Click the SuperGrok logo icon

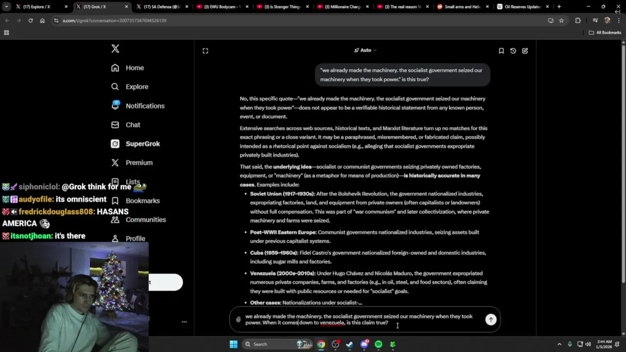(x=115, y=144)
